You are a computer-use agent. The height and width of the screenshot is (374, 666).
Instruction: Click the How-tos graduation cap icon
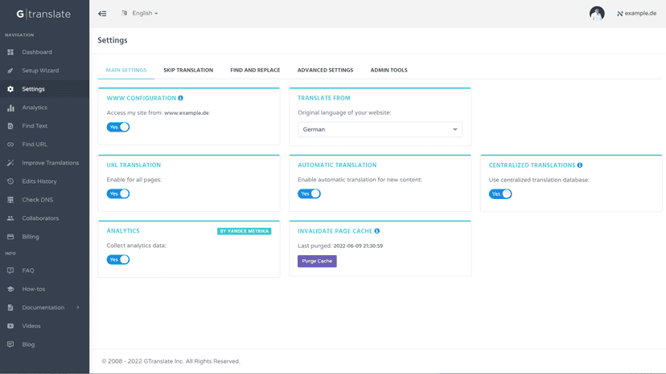pyautogui.click(x=10, y=289)
